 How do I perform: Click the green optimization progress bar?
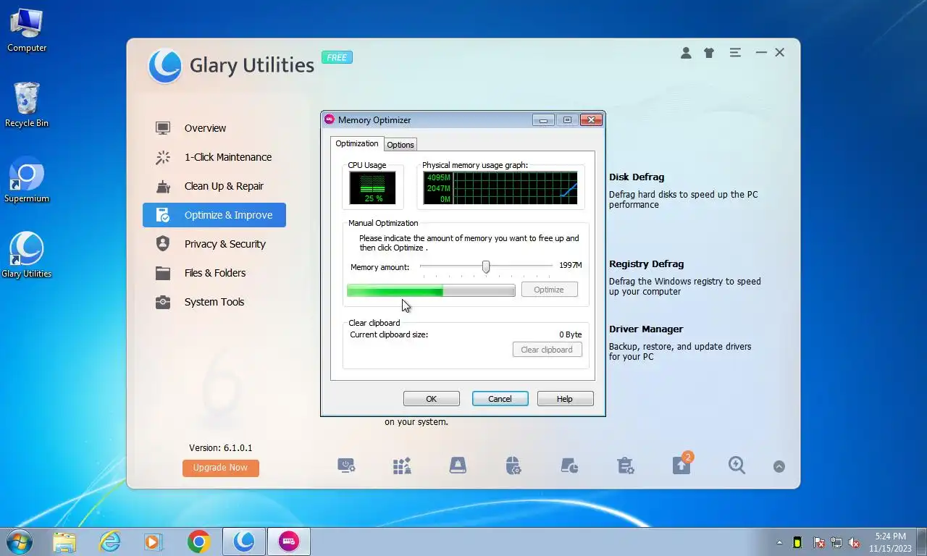431,290
